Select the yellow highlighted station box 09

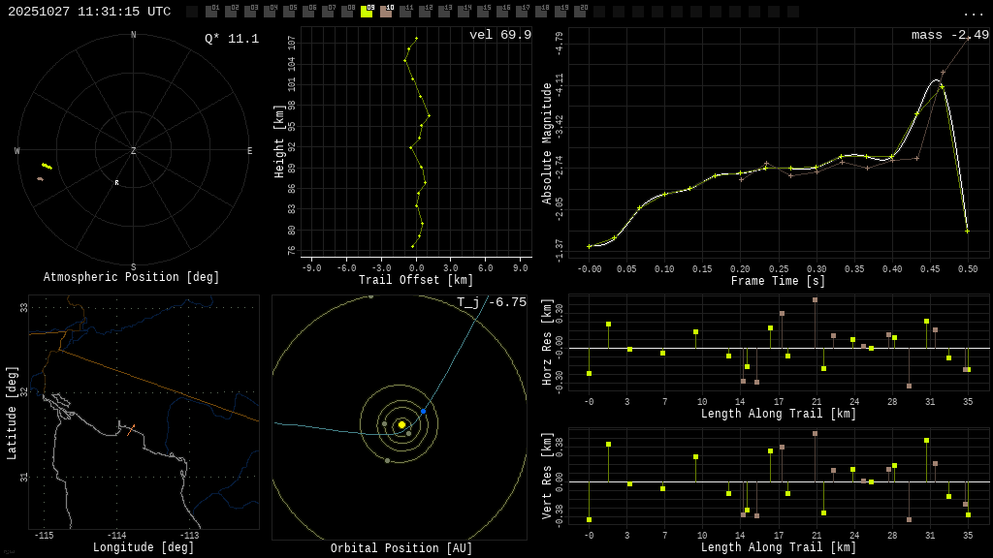point(367,12)
